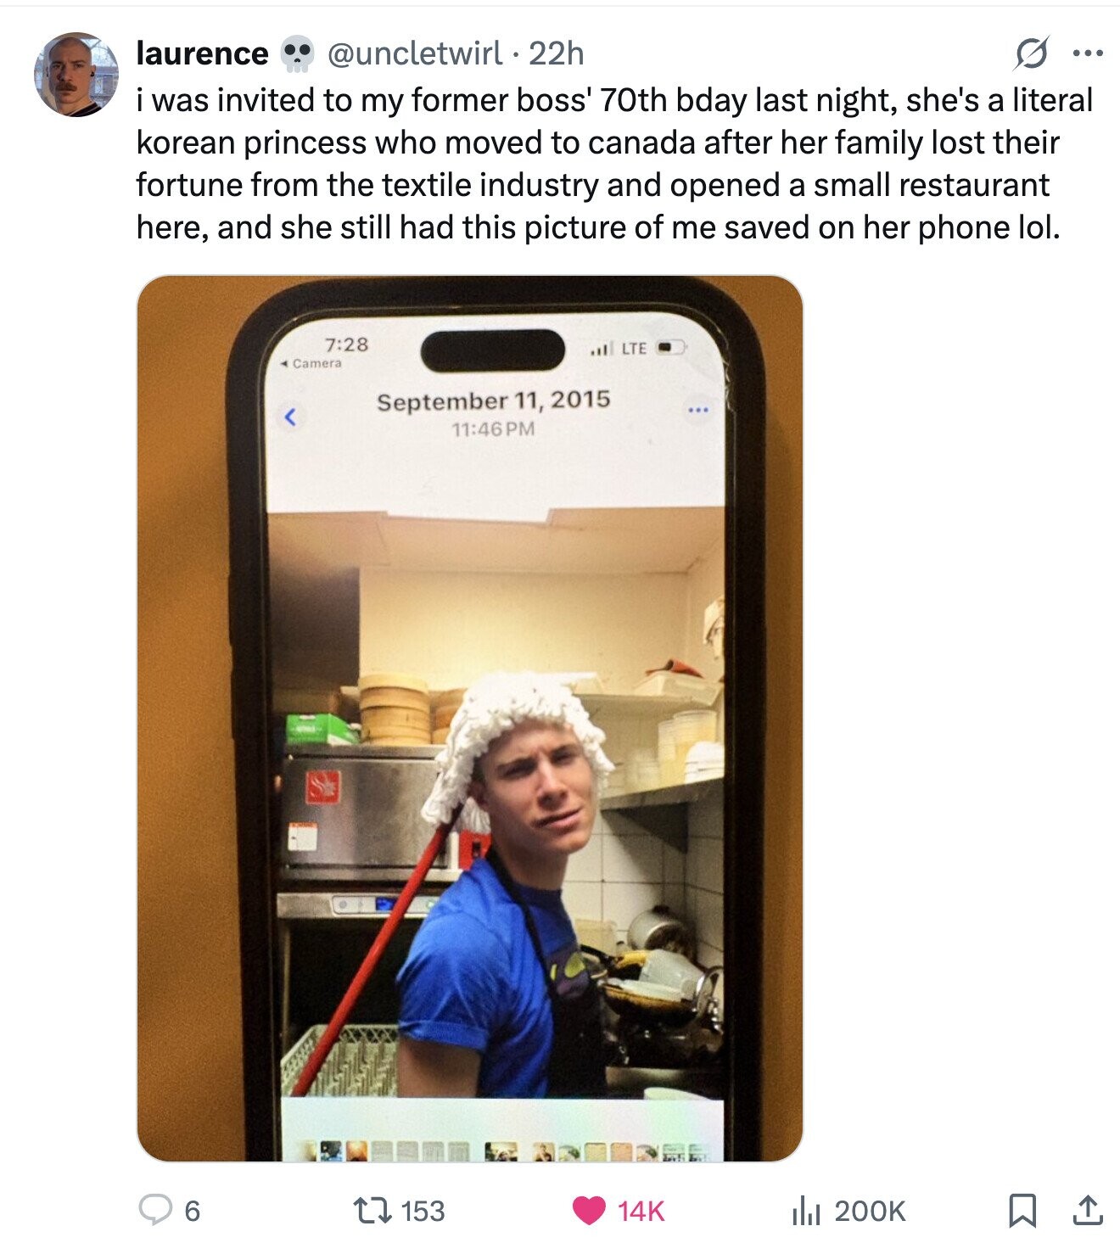Click the share upload icon

coord(1086,1210)
